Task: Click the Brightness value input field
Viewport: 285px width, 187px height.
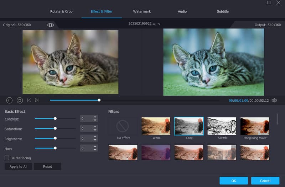Action: click(87, 138)
